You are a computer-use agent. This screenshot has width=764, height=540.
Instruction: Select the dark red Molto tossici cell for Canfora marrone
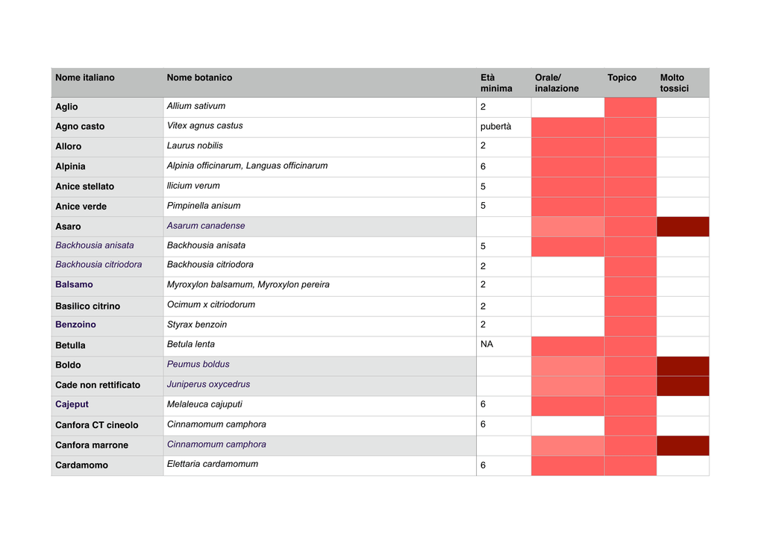(x=683, y=446)
